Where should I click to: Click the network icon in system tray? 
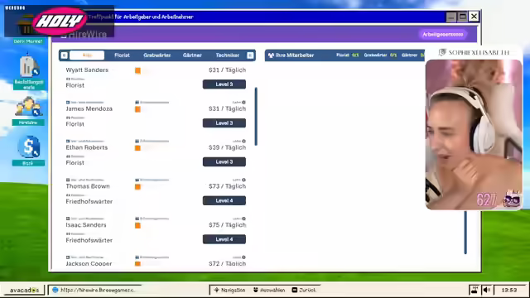point(475,290)
